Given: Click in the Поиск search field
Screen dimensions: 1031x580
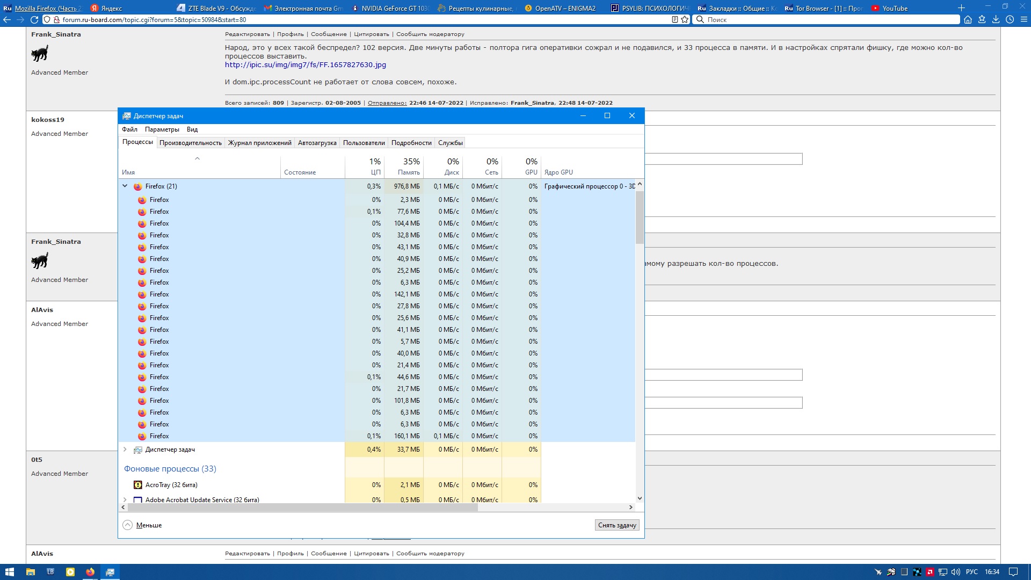Looking at the screenshot, I should point(826,19).
